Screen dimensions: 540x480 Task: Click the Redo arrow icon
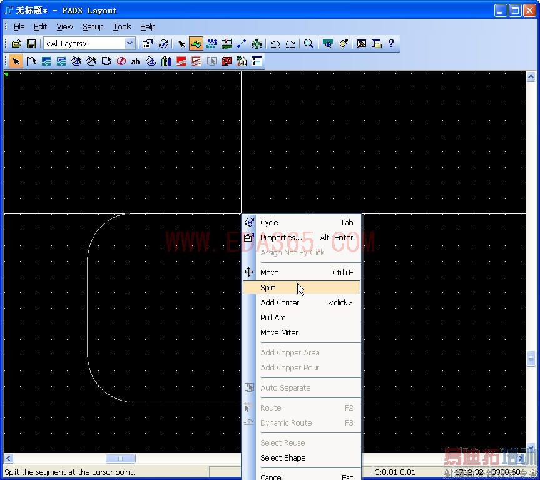(290, 44)
